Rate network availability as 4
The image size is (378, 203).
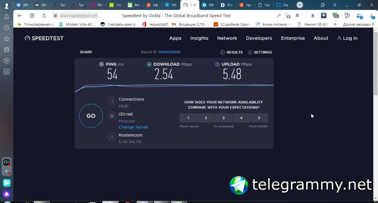pos(241,118)
